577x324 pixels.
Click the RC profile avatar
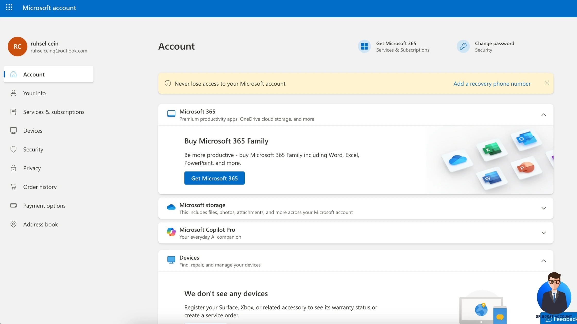point(17,47)
